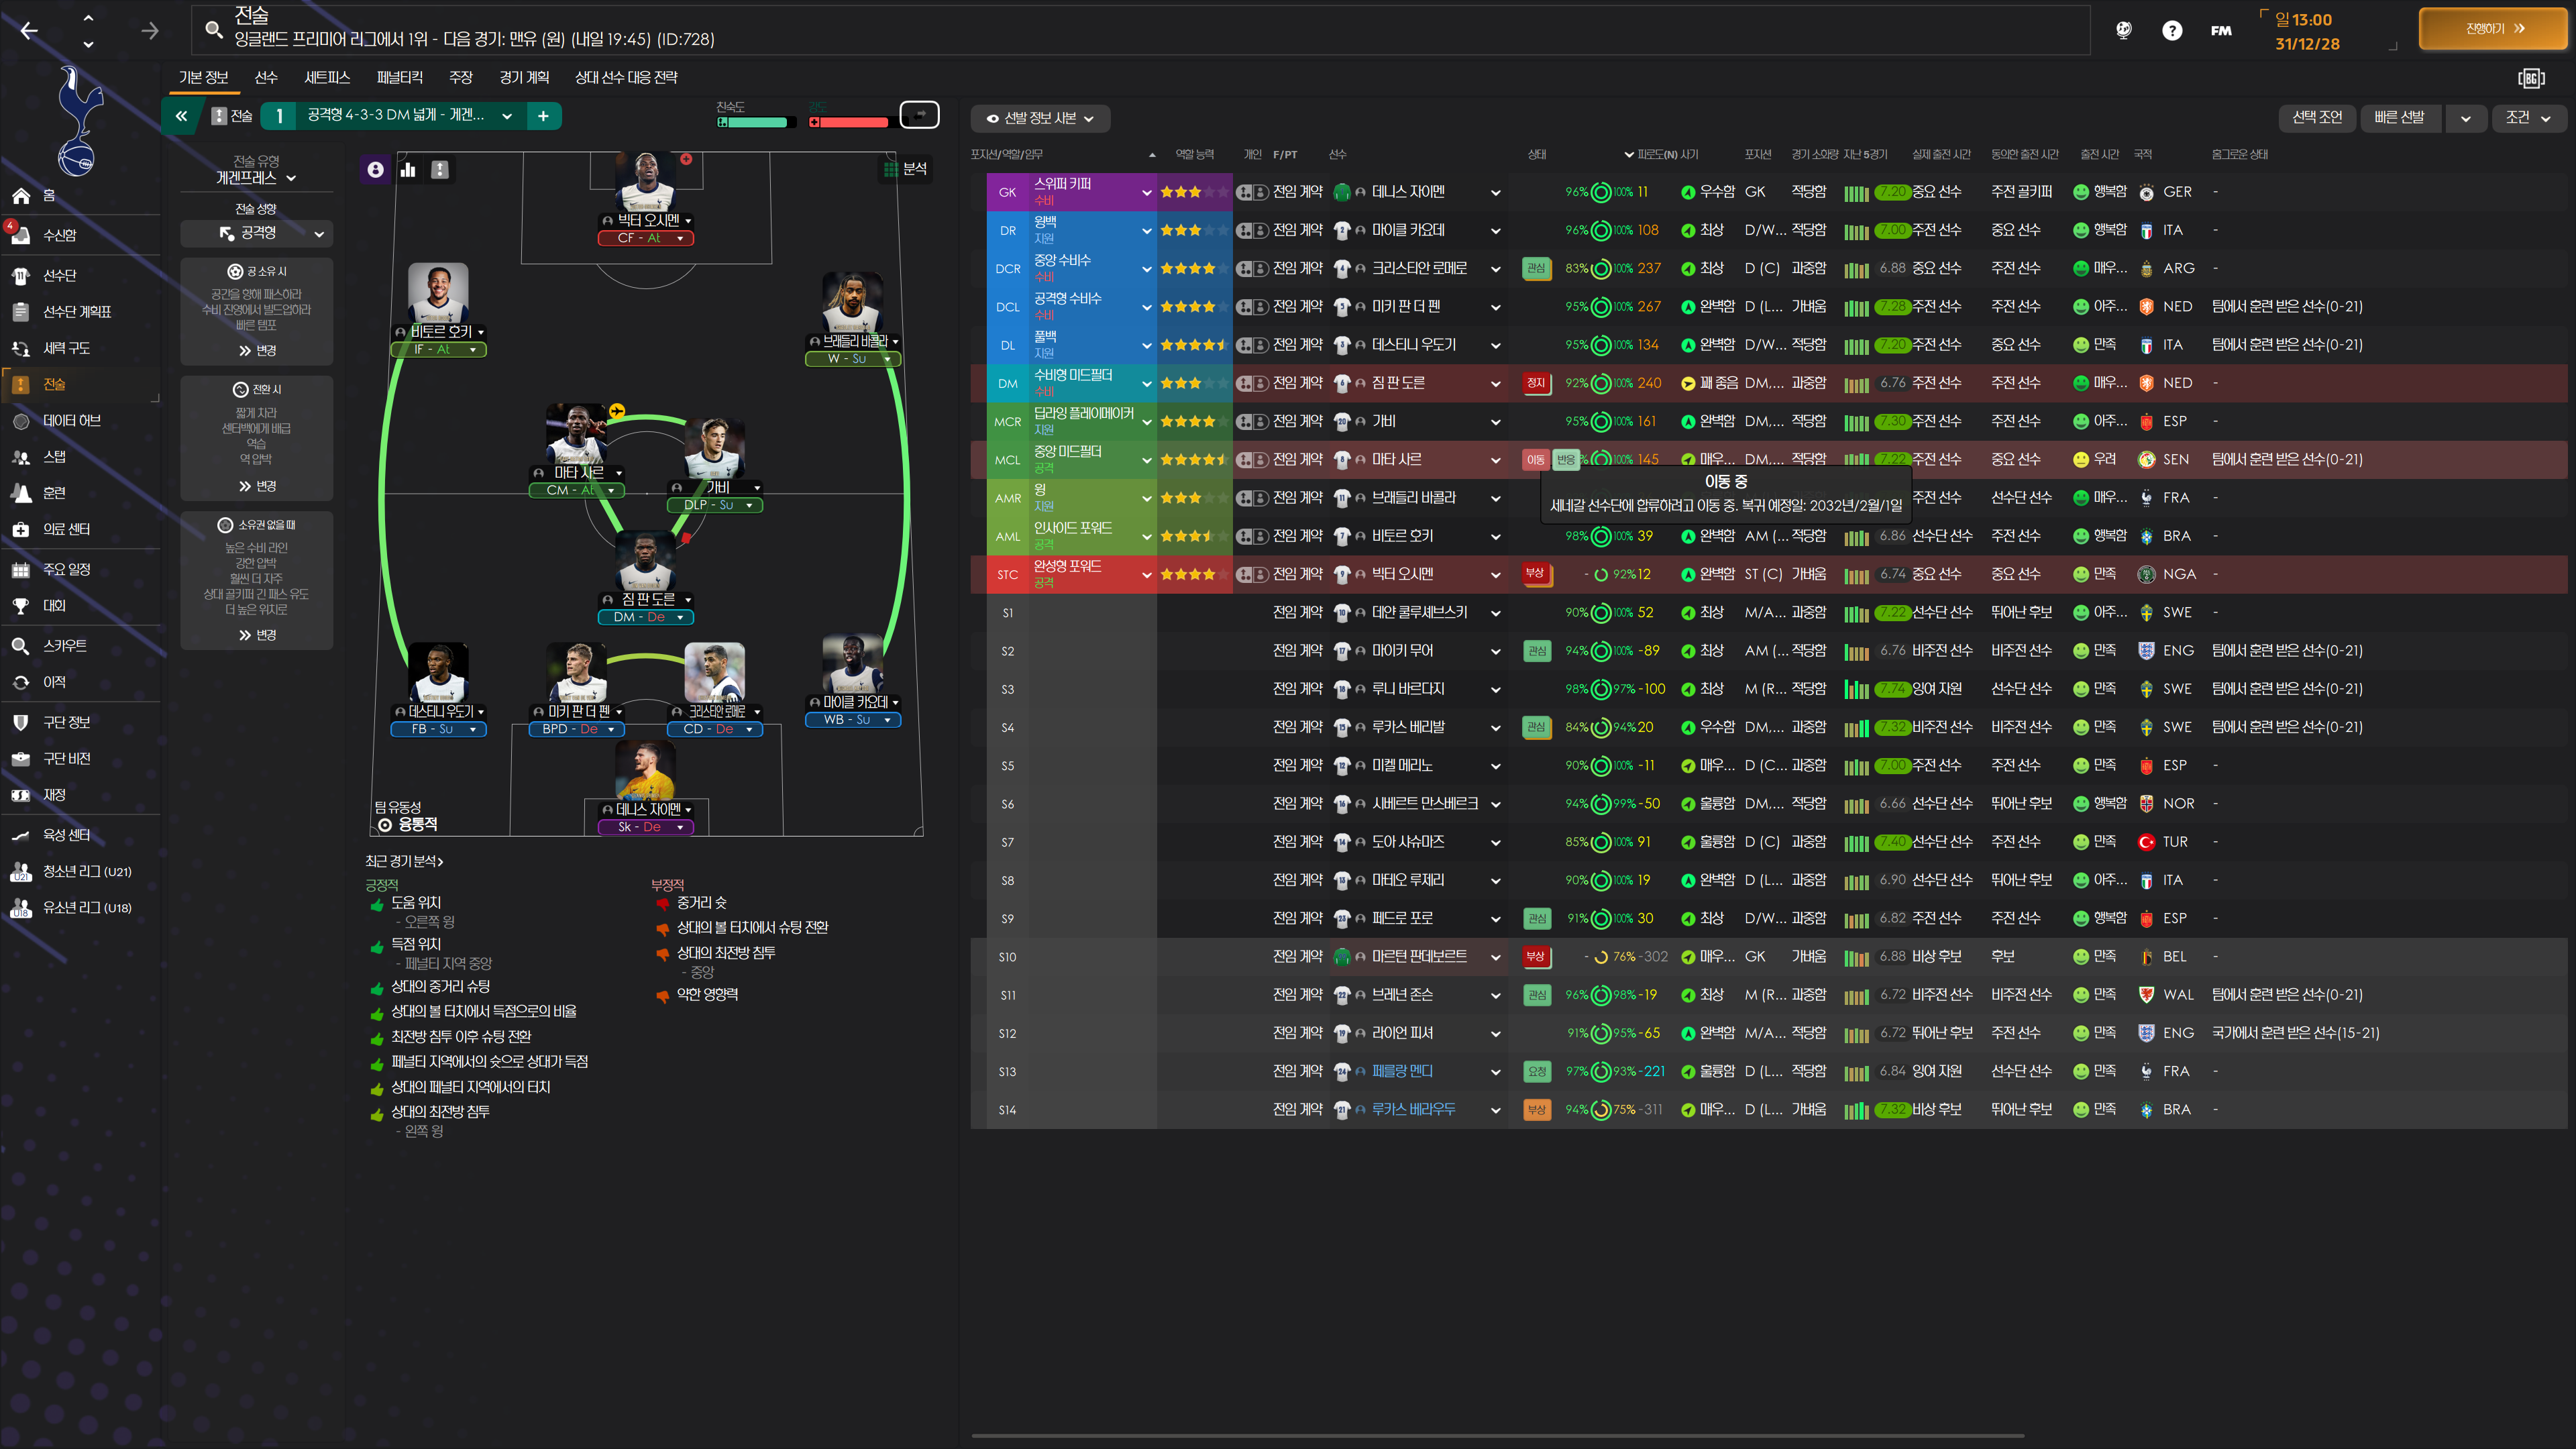Open the 공격형 mentality dropdown
Image resolution: width=2576 pixels, height=1449 pixels.
[257, 233]
